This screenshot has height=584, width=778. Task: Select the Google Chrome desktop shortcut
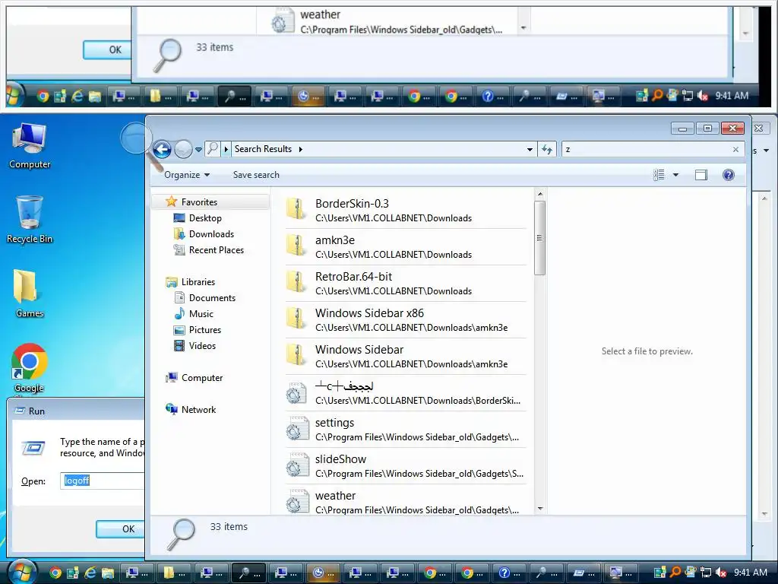pos(30,367)
